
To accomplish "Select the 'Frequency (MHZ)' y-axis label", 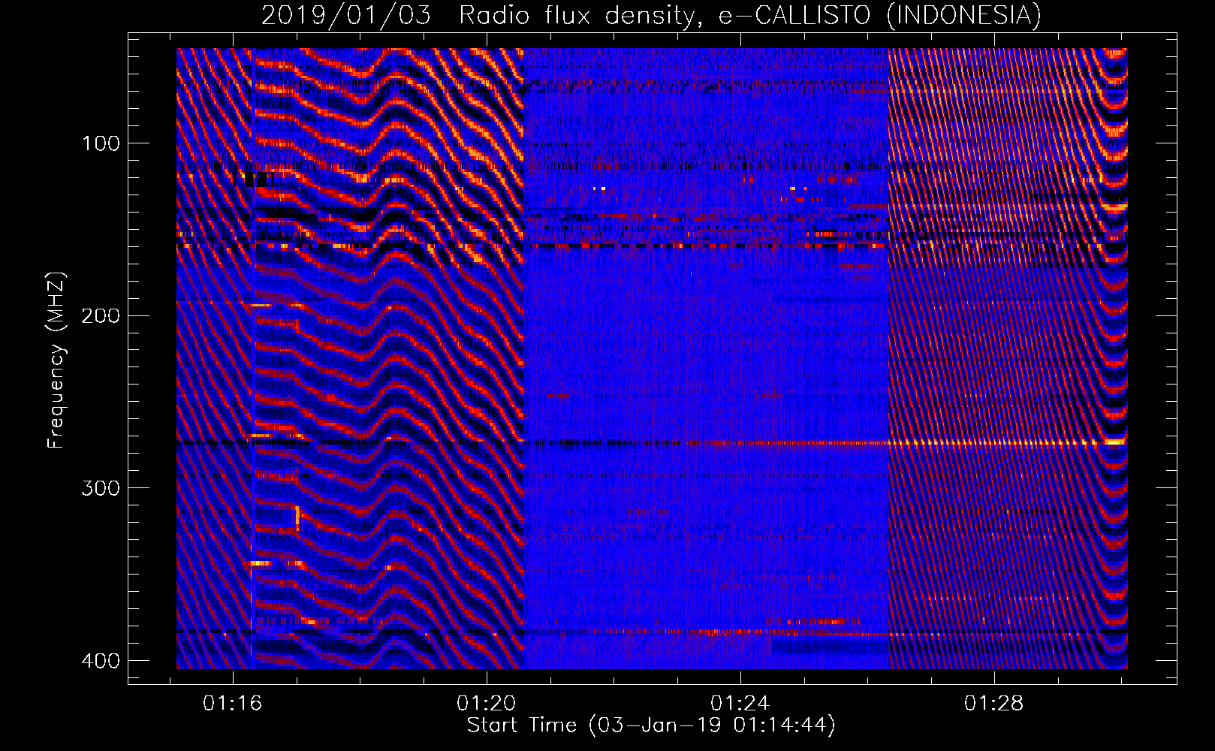I will tap(56, 360).
